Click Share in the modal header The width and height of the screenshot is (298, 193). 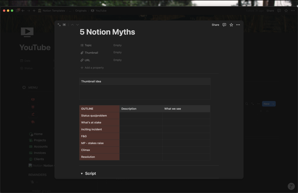tap(215, 25)
